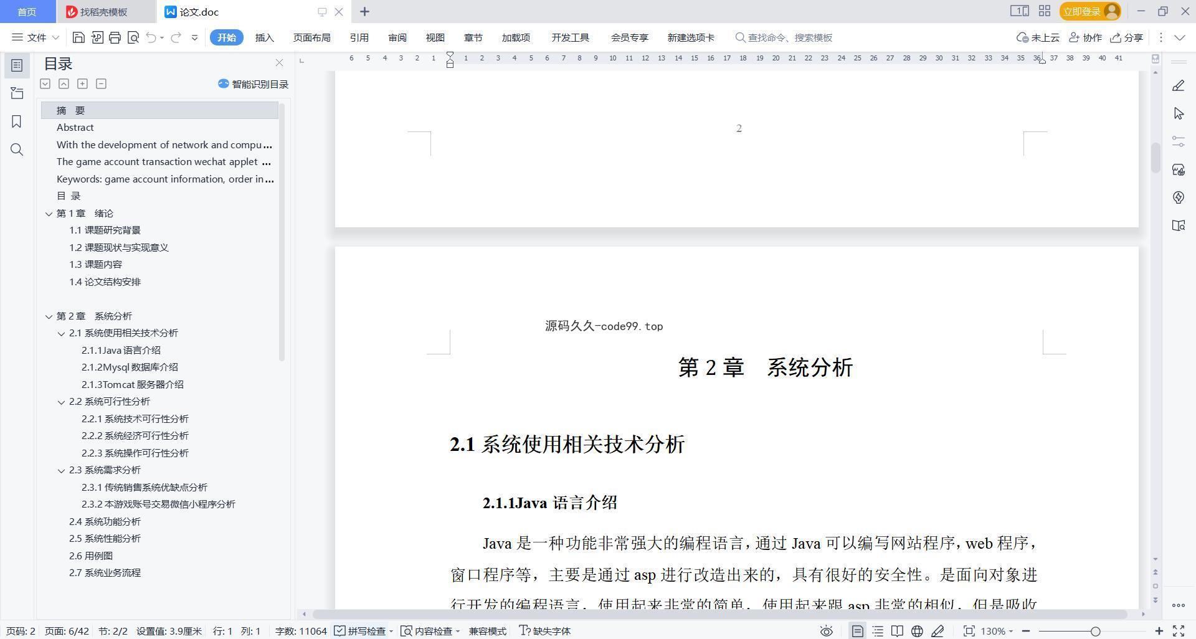Click fit page zoom icon in status bar
1196x639 pixels.
(x=969, y=631)
